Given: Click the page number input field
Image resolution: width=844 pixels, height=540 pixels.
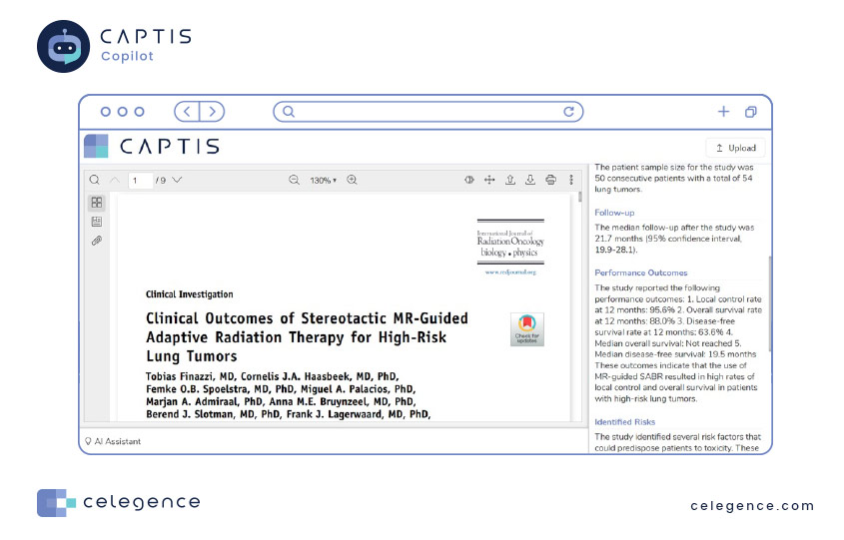Looking at the screenshot, I should click(140, 181).
